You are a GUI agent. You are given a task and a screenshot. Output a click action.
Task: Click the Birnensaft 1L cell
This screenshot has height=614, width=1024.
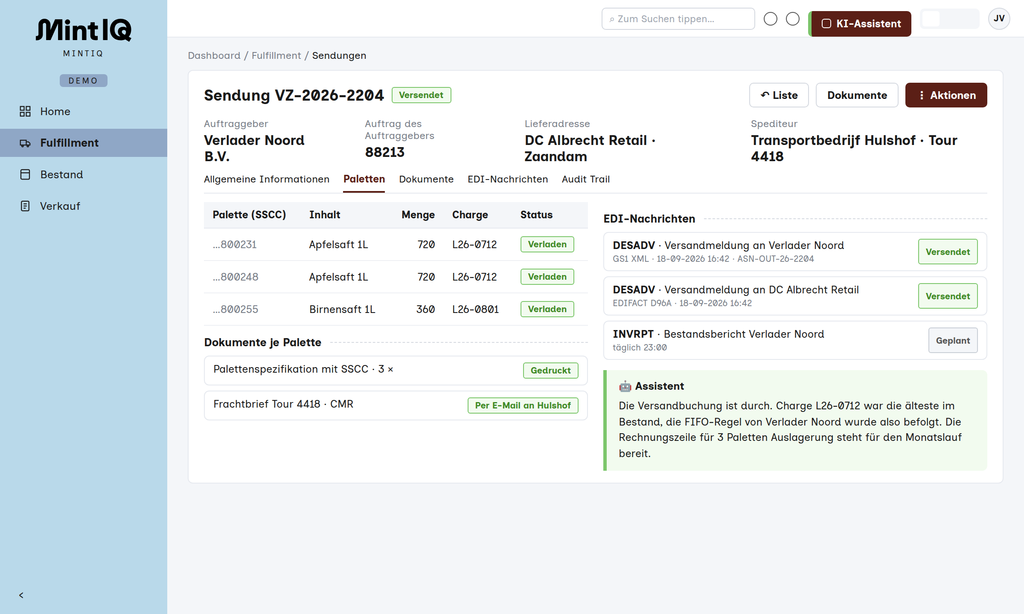pos(342,309)
